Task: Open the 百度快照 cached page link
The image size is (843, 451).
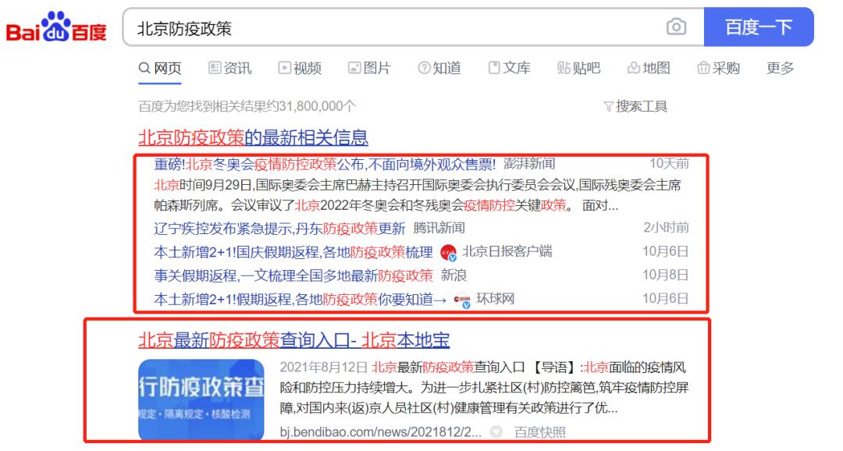Action: [x=540, y=432]
